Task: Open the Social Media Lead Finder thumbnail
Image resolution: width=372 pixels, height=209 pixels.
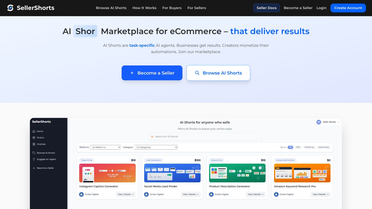Action: [172, 173]
